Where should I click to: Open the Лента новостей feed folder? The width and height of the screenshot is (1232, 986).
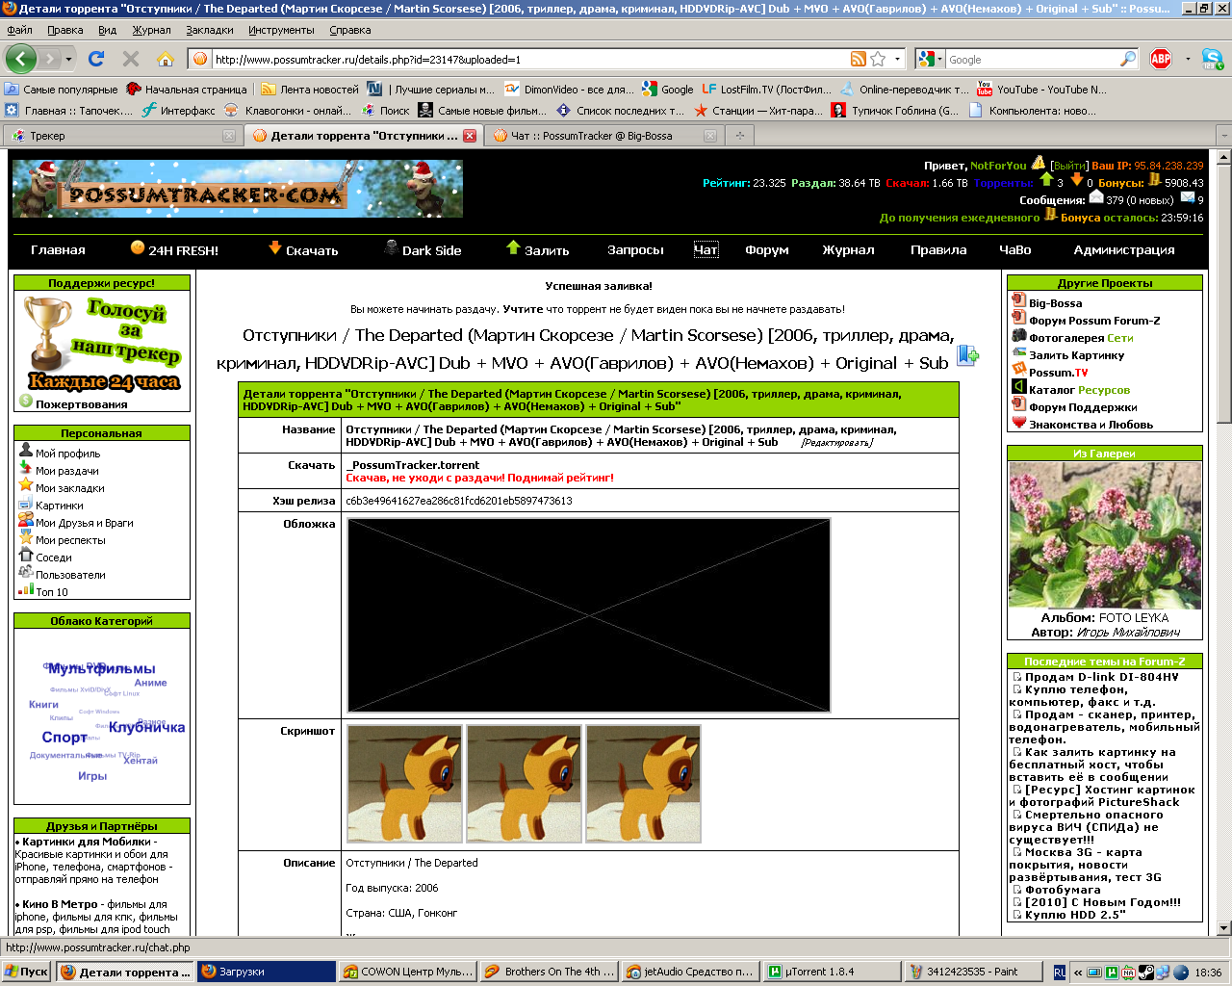[x=310, y=90]
